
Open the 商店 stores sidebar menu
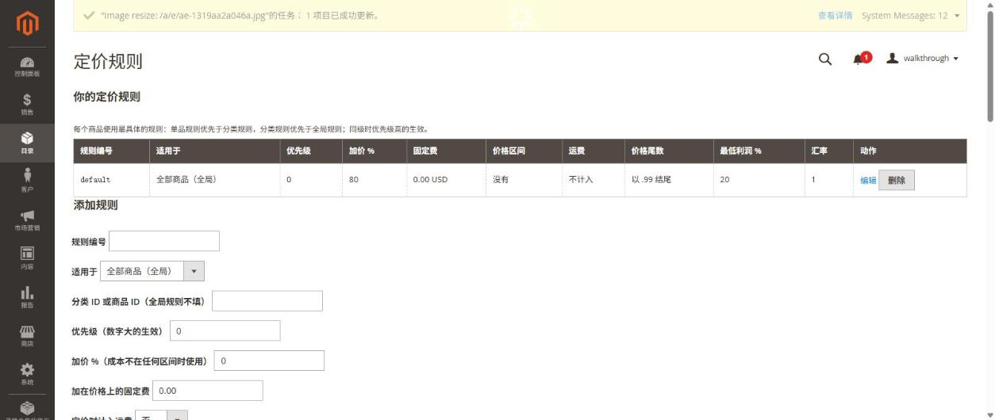coord(27,334)
